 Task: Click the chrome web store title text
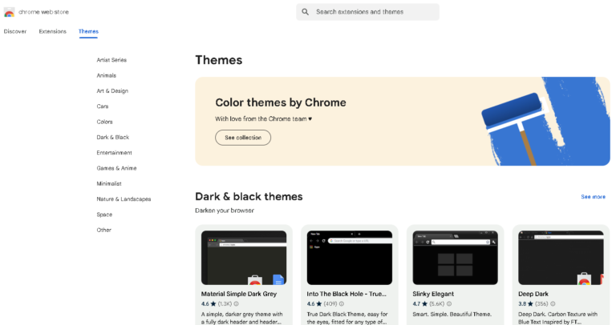[x=43, y=12]
